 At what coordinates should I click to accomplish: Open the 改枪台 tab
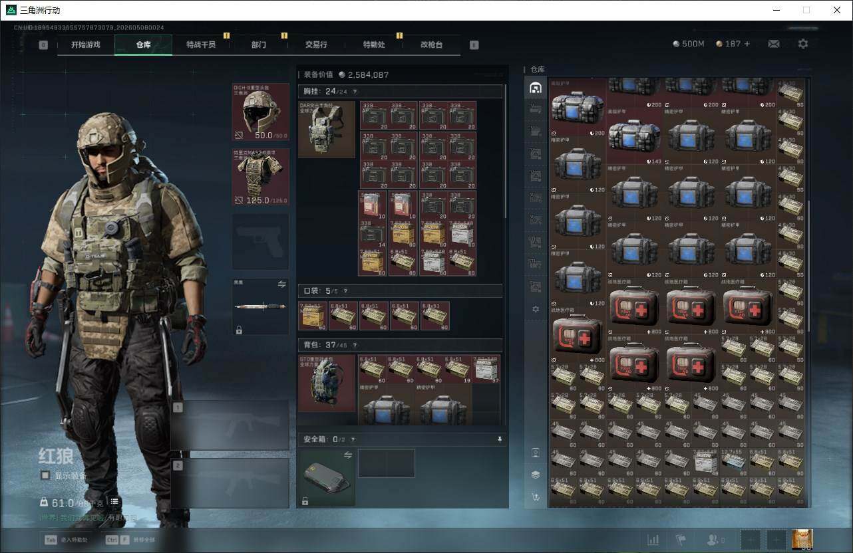point(431,45)
